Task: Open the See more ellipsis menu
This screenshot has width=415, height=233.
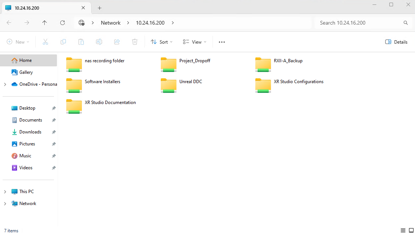Action: click(x=222, y=42)
